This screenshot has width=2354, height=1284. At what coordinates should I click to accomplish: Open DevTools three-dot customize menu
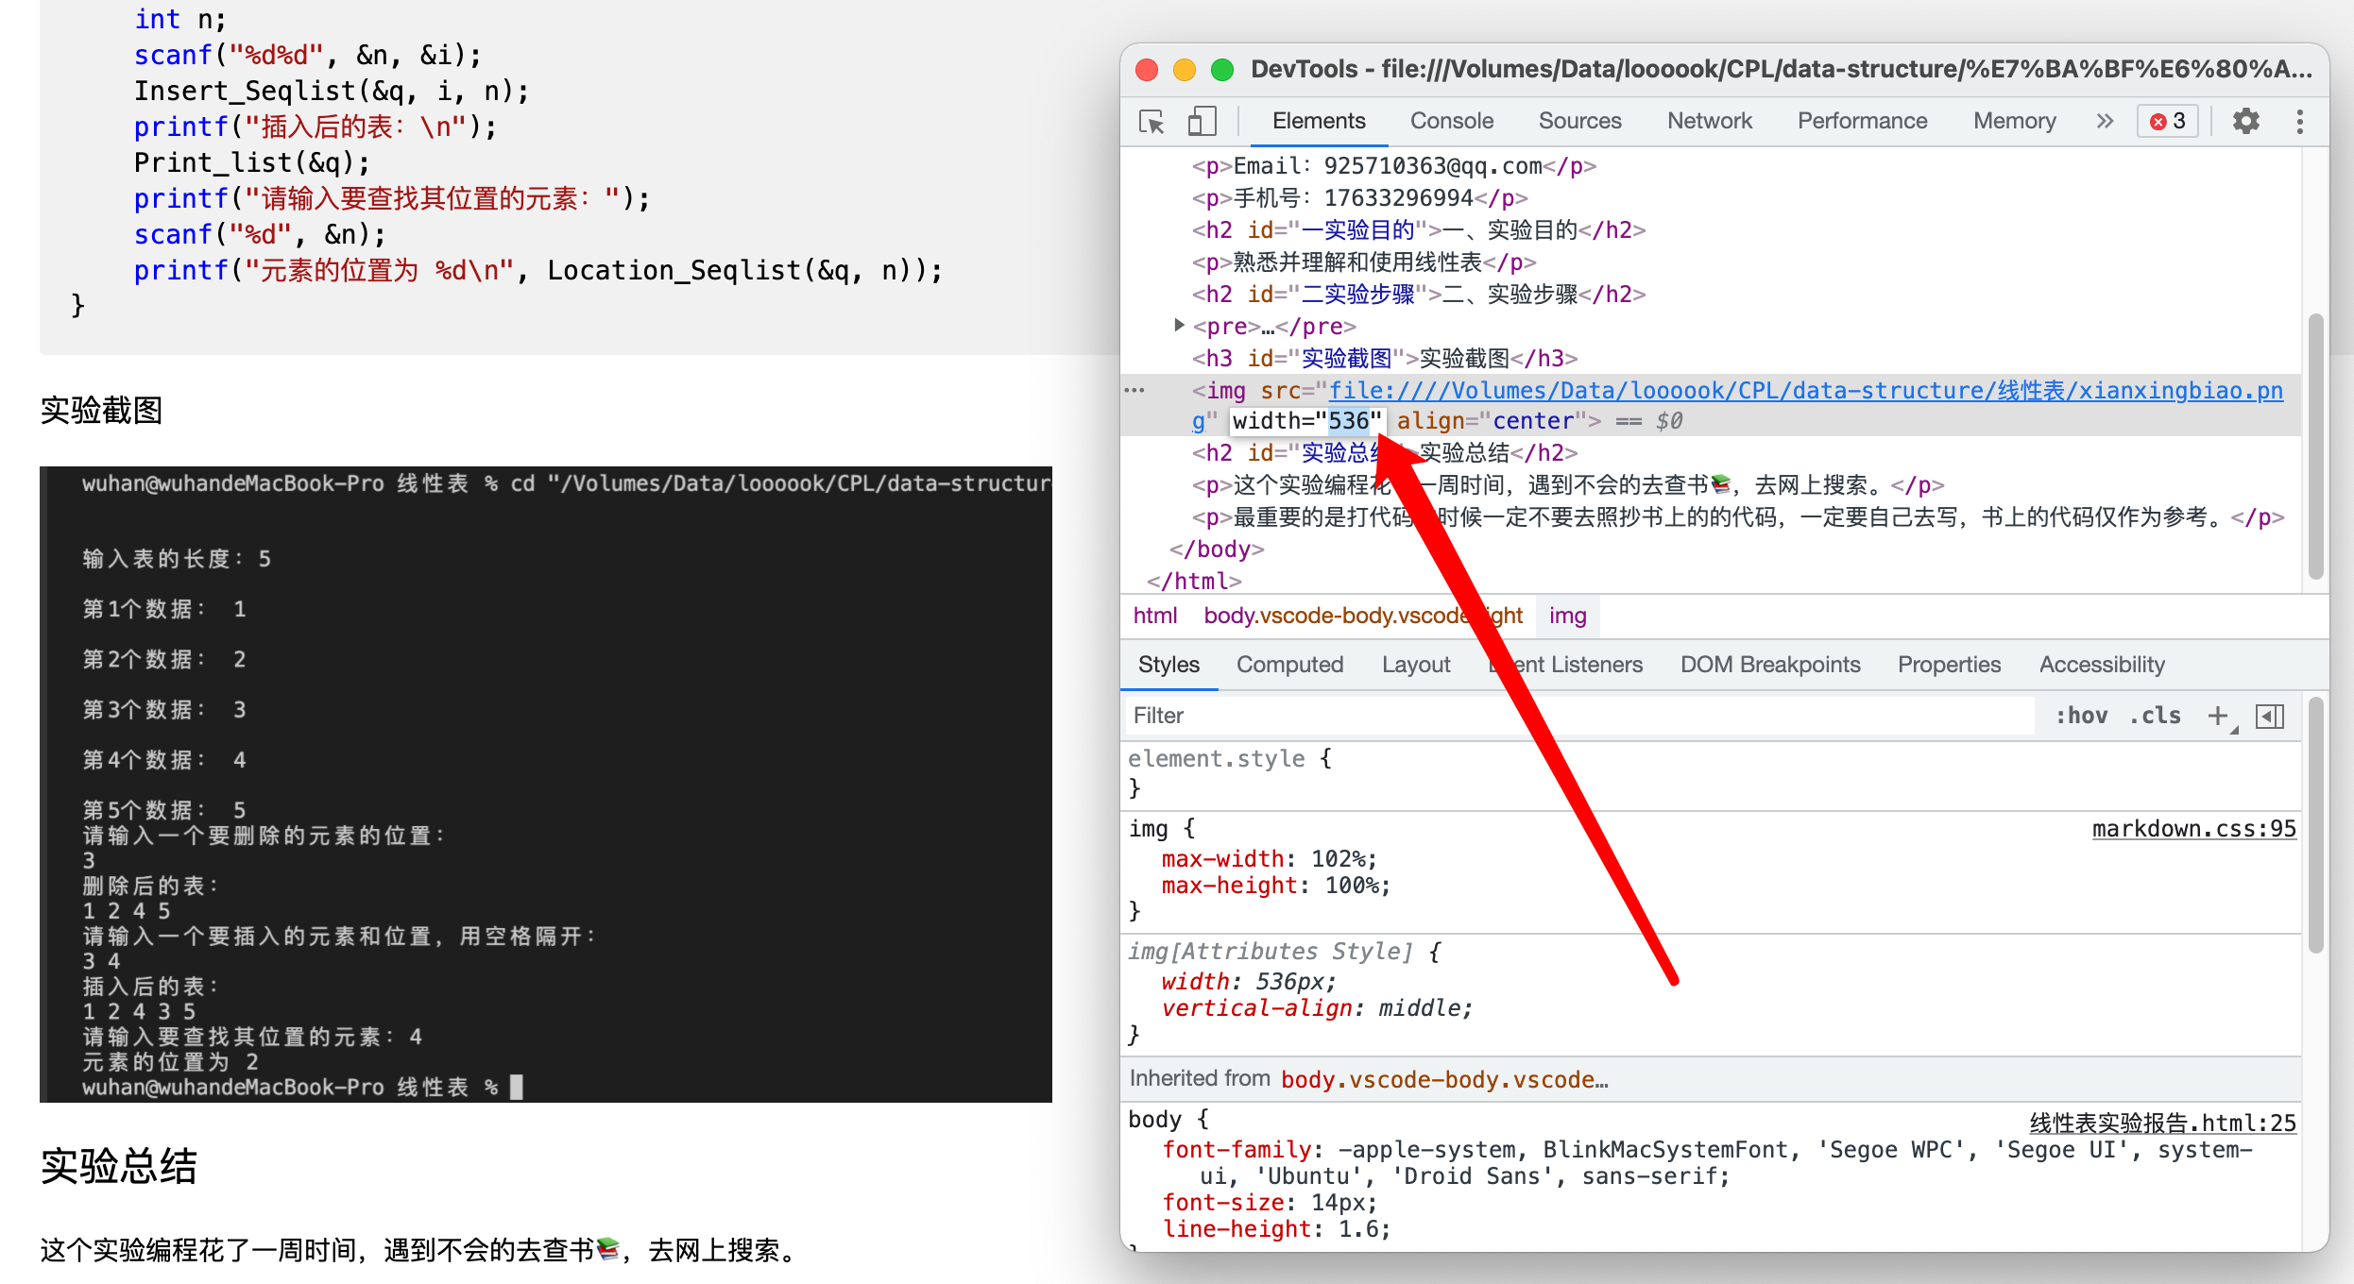tap(2299, 122)
